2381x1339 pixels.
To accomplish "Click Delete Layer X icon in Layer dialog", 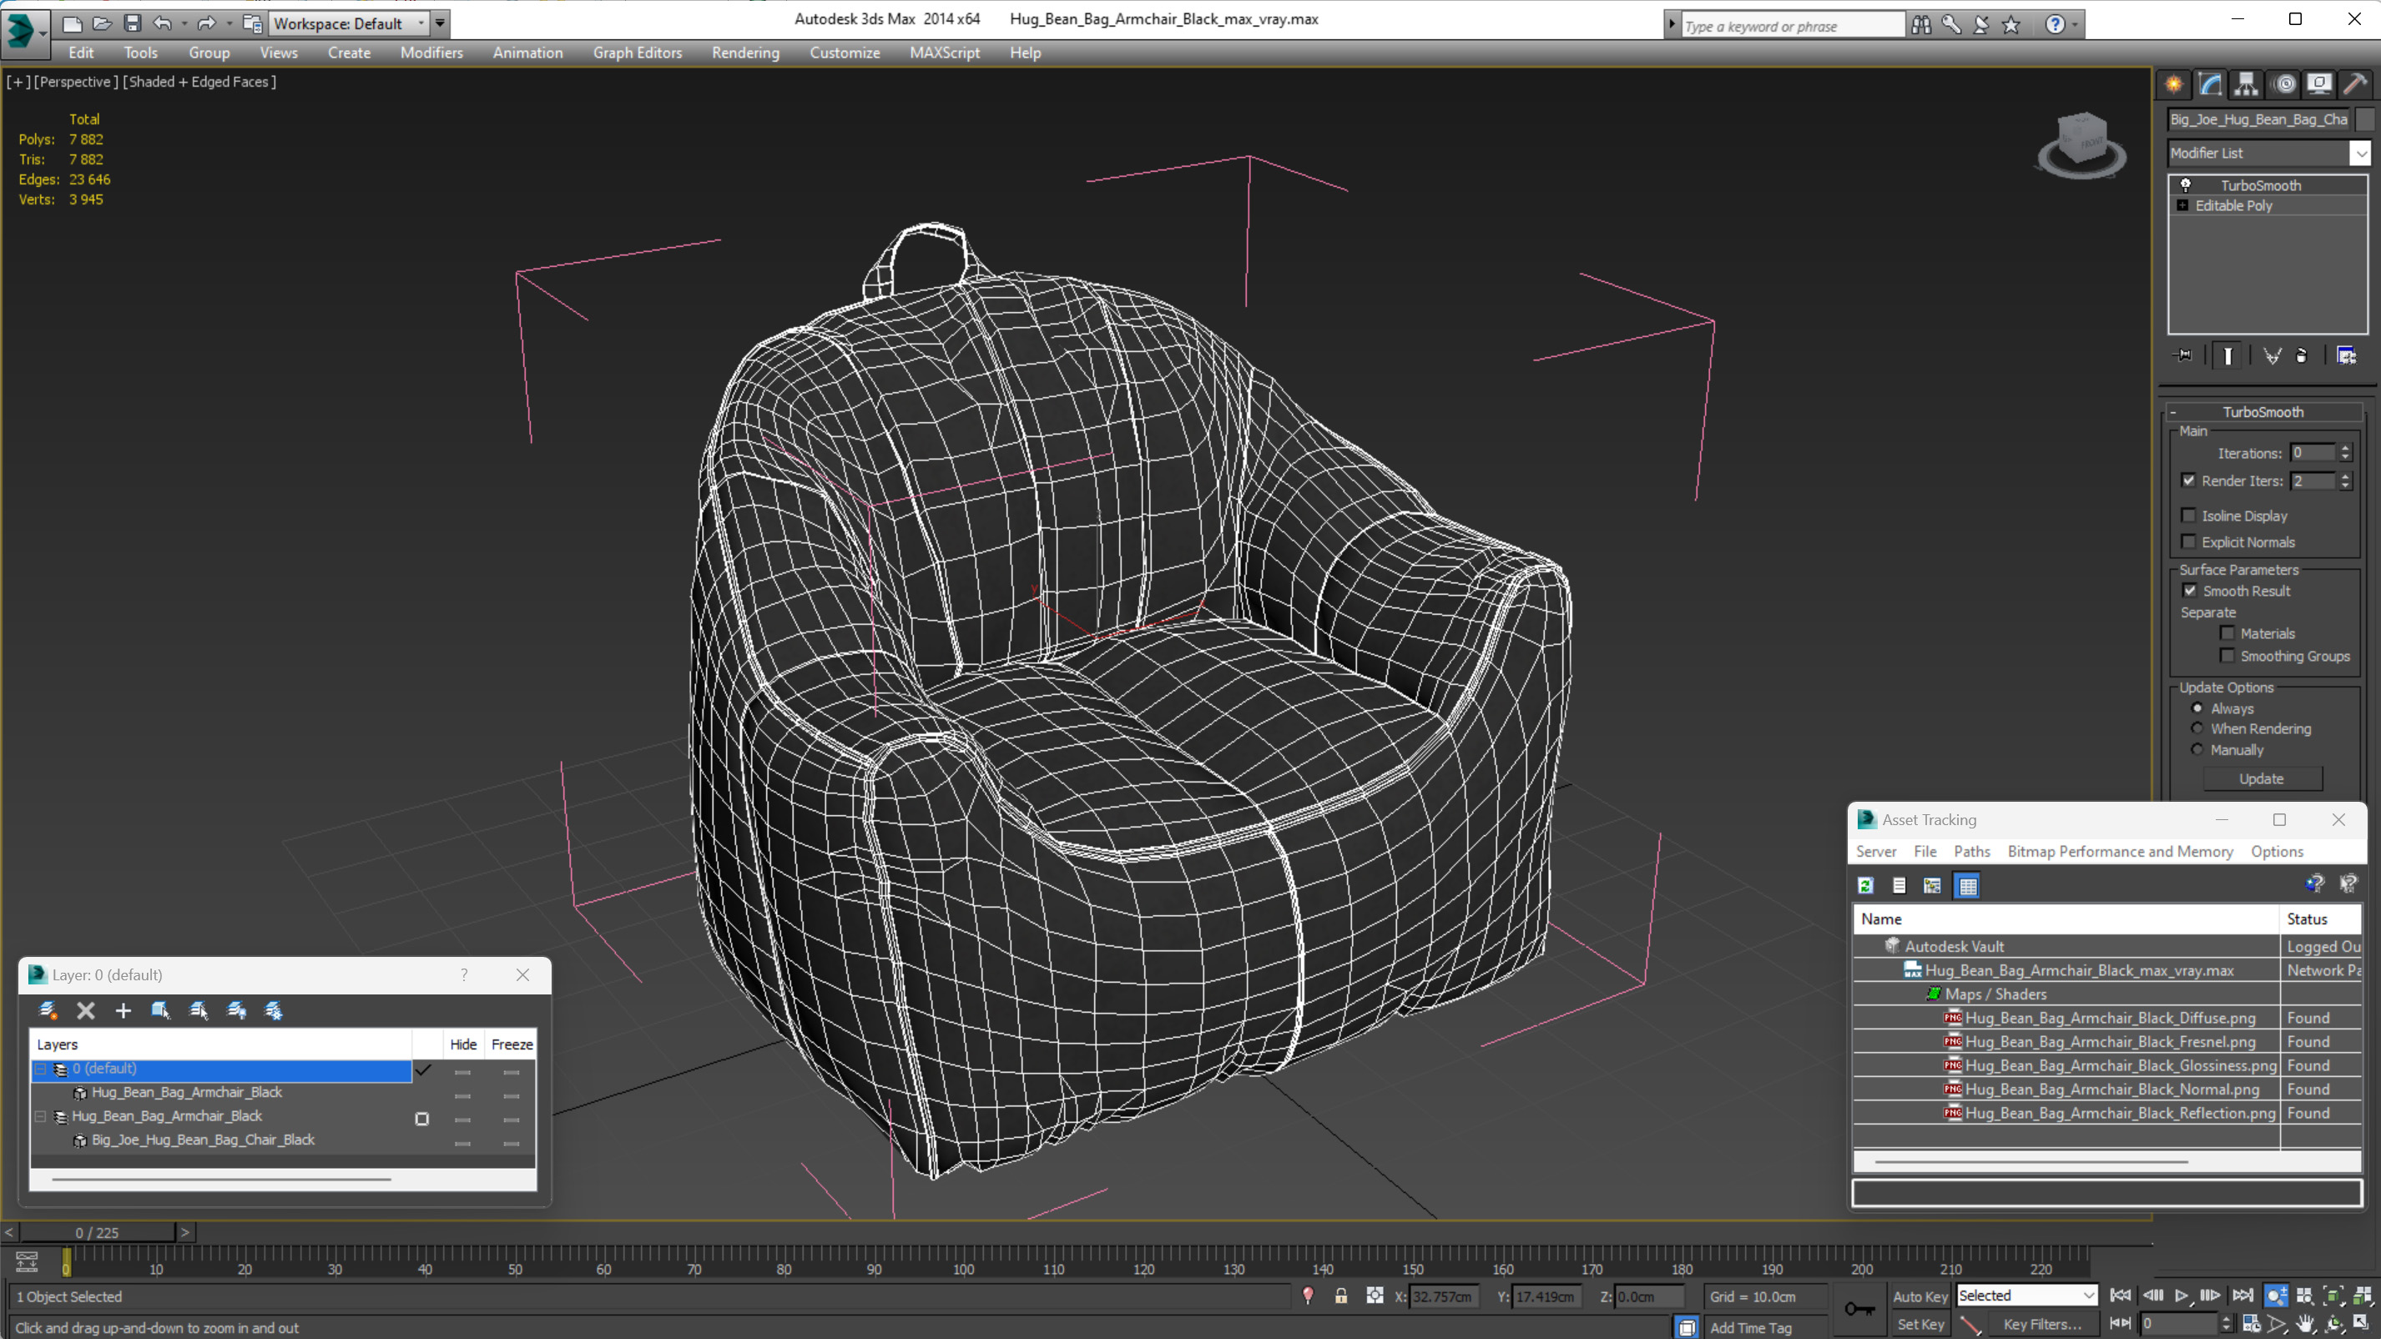I will pos(86,1010).
